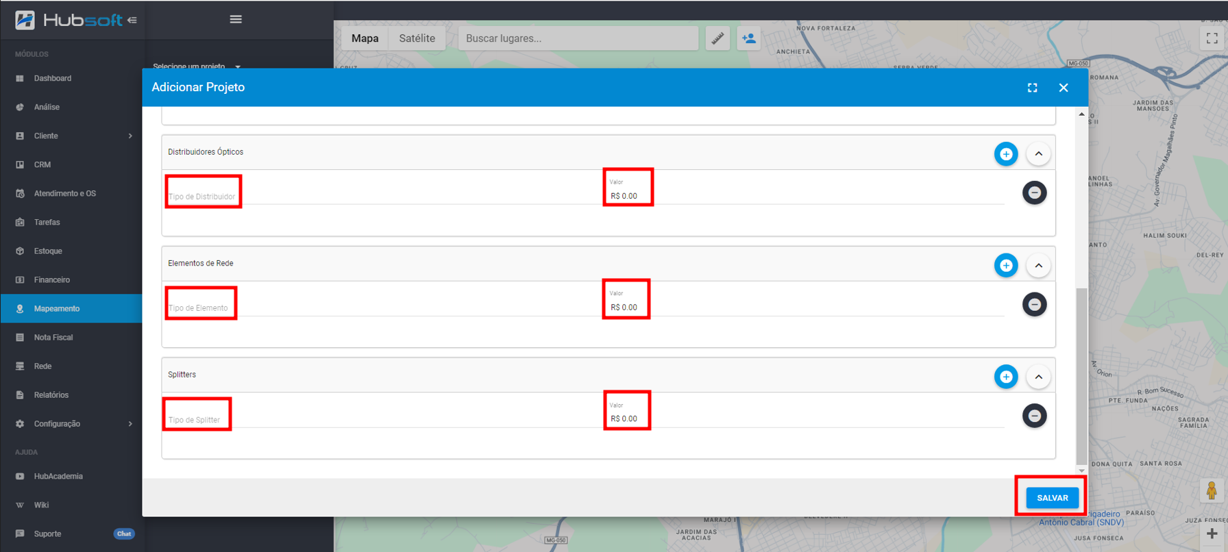Edit Valor field for Elementos de Rede
This screenshot has height=552, width=1228.
coord(807,308)
